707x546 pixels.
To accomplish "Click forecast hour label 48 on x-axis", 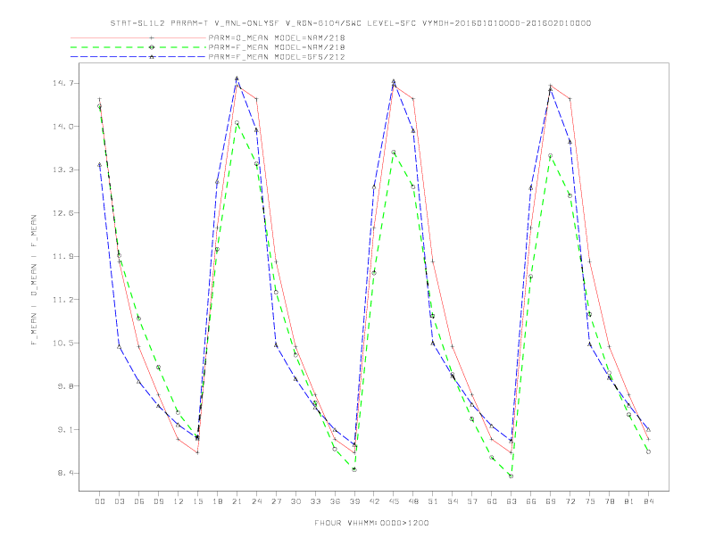I will point(413,501).
